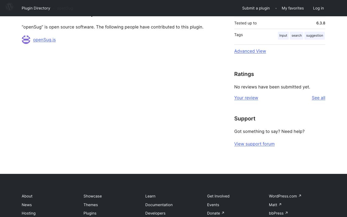The image size is (347, 217).
Task: Open the View support forum link
Action: [x=254, y=144]
